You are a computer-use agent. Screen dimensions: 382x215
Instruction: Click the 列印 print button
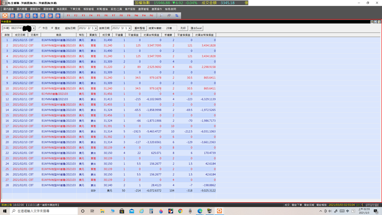[x=183, y=28]
